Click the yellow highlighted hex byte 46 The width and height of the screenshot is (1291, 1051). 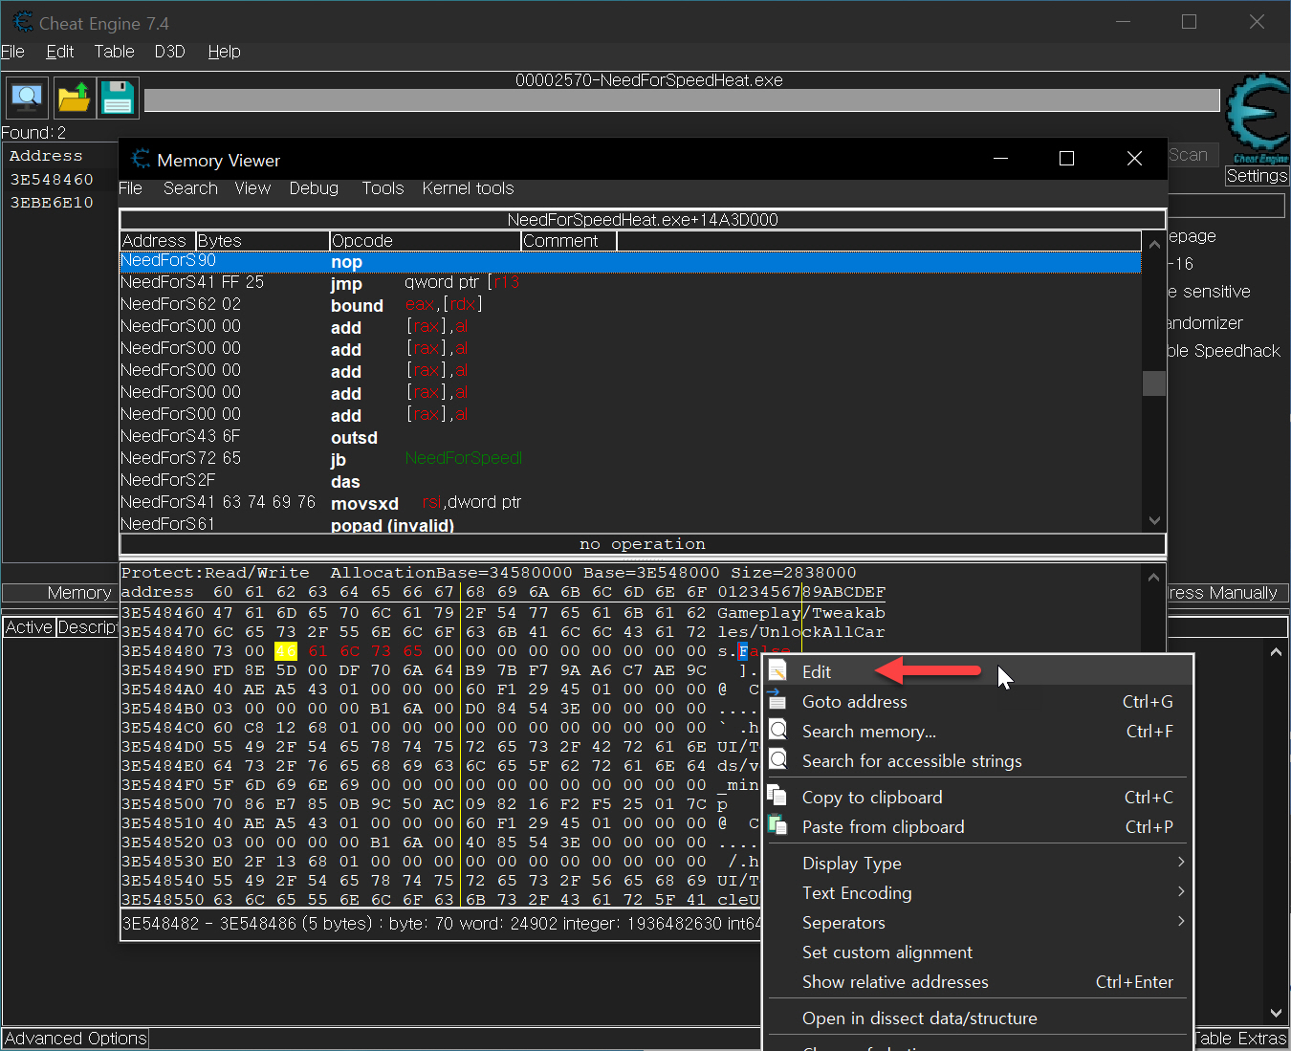click(x=286, y=651)
